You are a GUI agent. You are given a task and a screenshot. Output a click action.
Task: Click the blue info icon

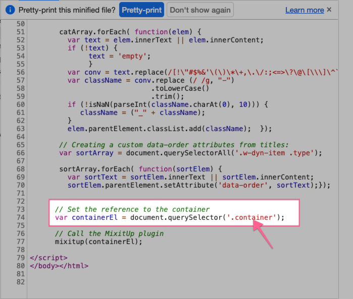[10, 10]
